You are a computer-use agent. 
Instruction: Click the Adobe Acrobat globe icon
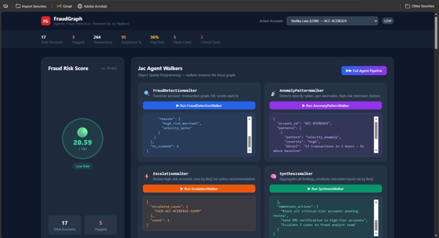80,6
